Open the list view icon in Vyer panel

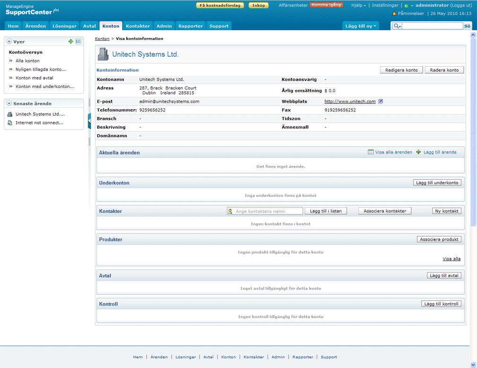[x=78, y=42]
